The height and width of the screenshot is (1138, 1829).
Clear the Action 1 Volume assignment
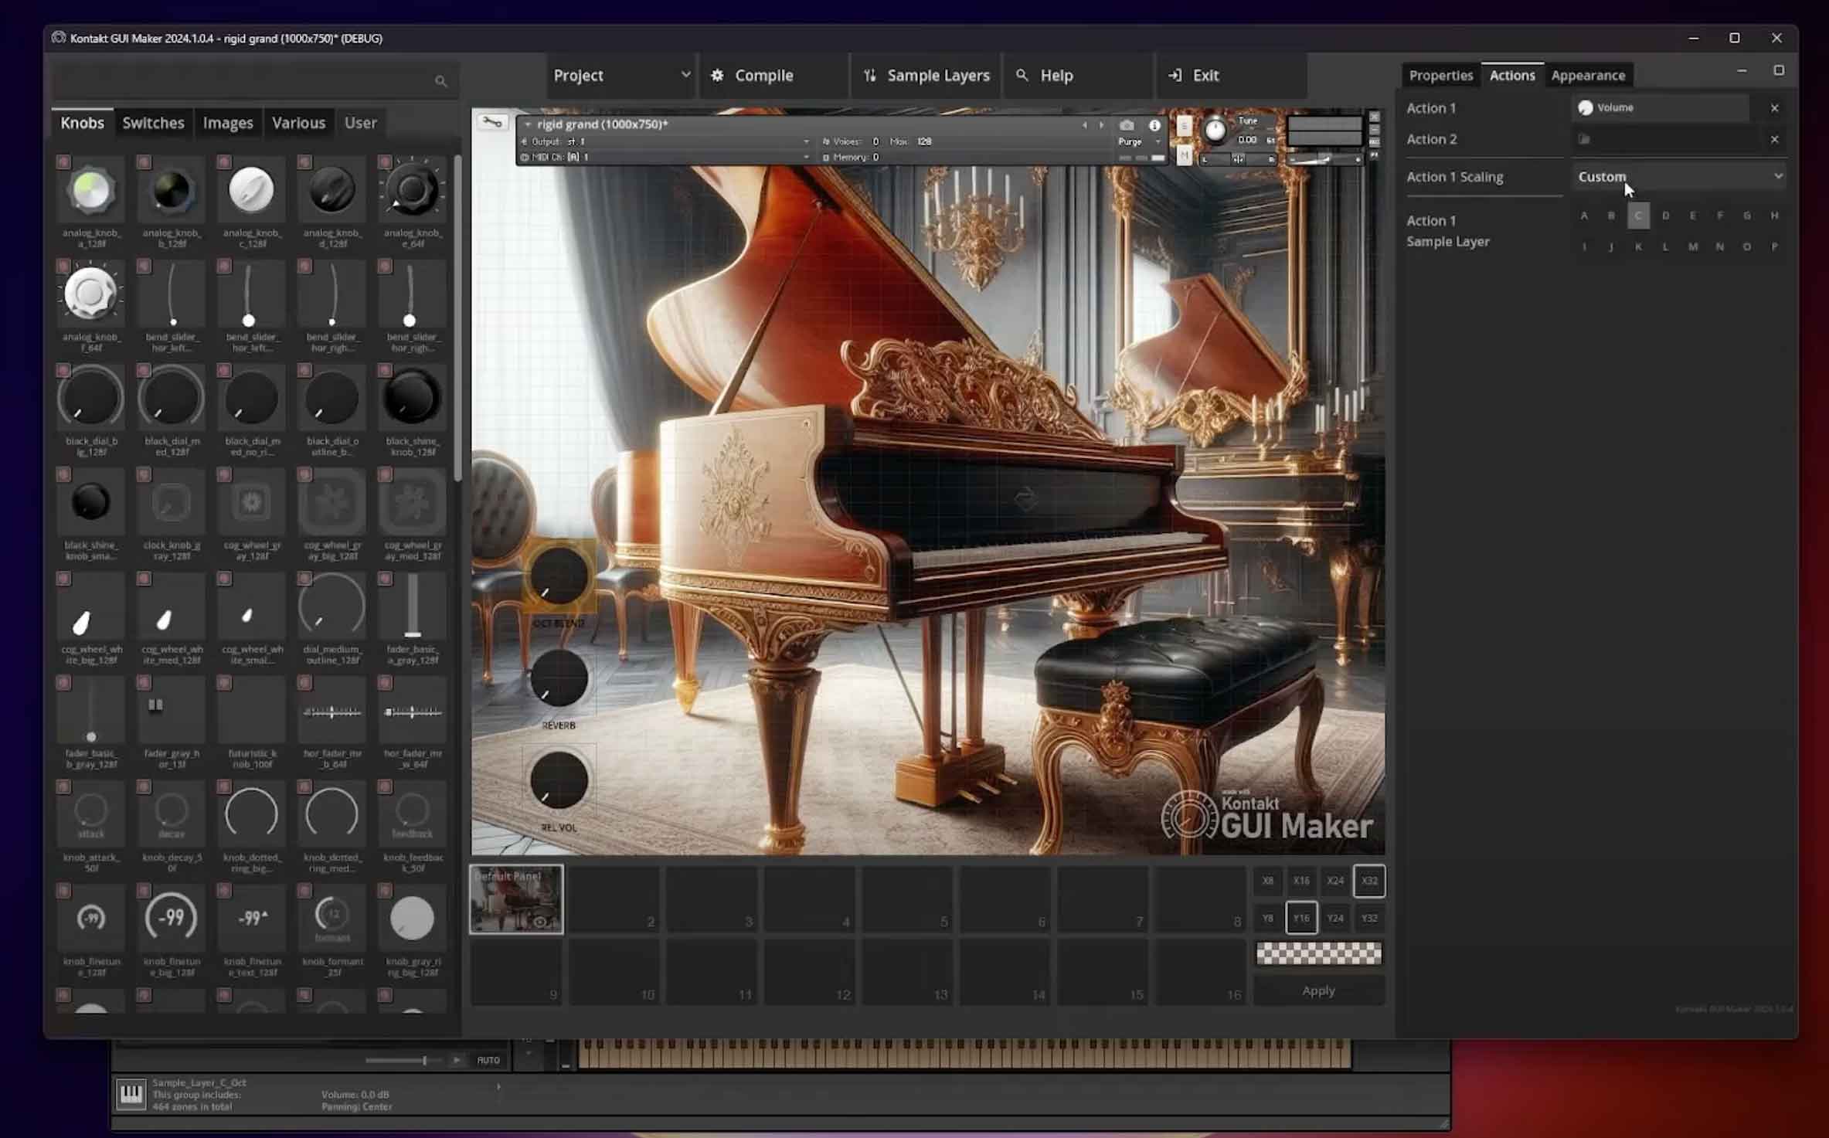point(1774,108)
